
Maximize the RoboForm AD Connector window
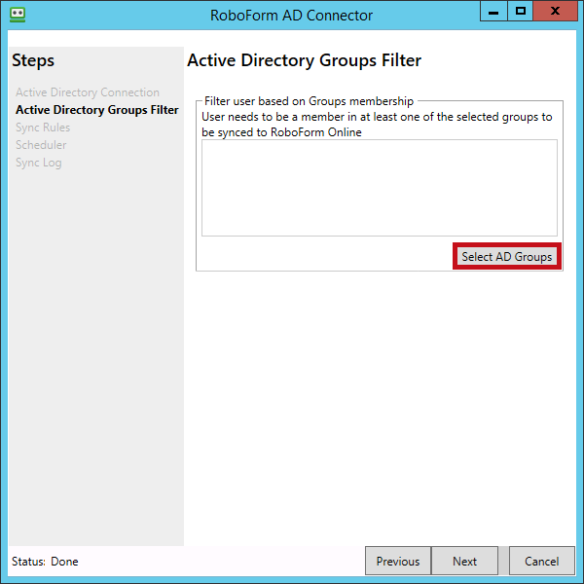point(521,12)
